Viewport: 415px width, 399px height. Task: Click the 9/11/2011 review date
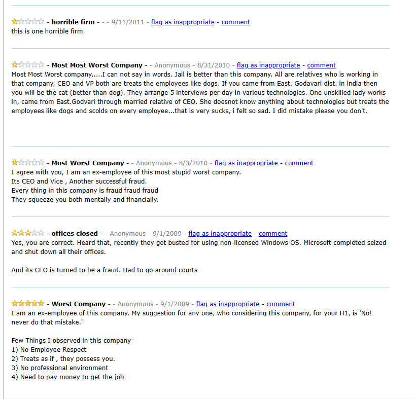tap(127, 22)
